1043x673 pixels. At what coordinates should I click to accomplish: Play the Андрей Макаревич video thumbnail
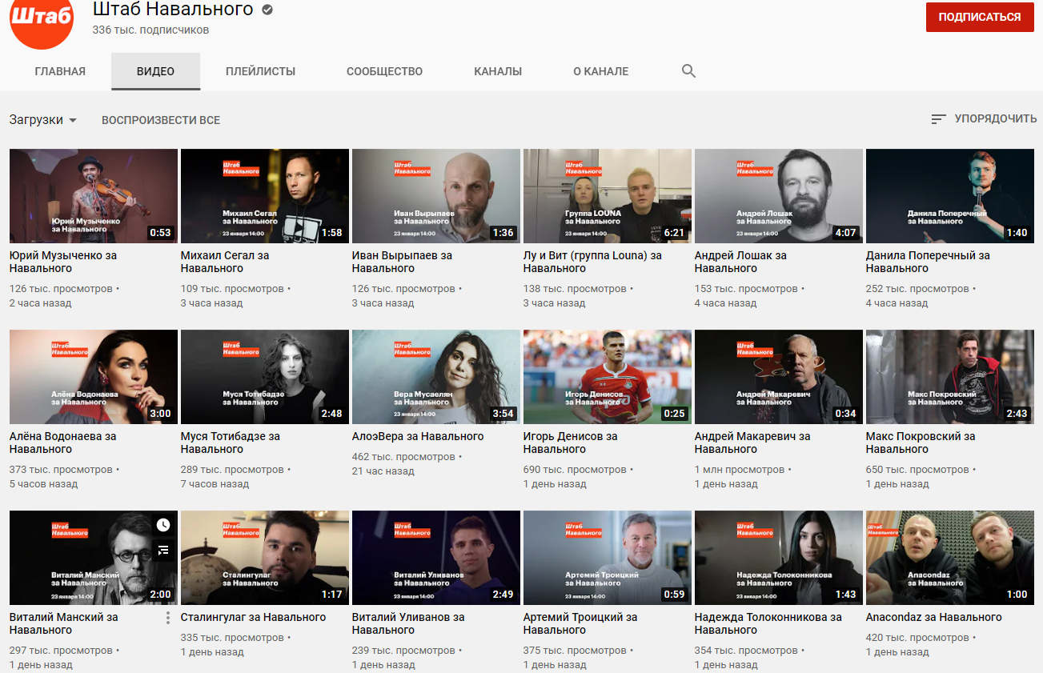point(779,377)
